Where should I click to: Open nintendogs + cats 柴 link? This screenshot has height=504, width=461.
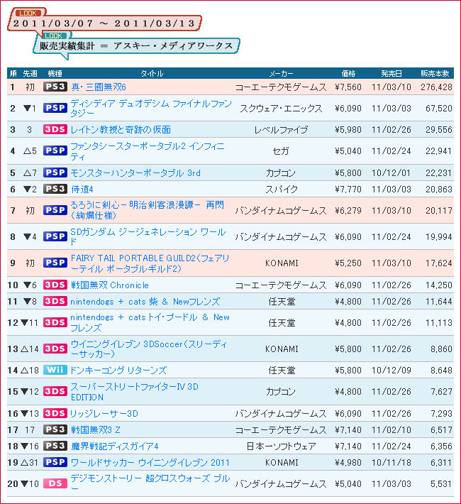pyautogui.click(x=145, y=302)
